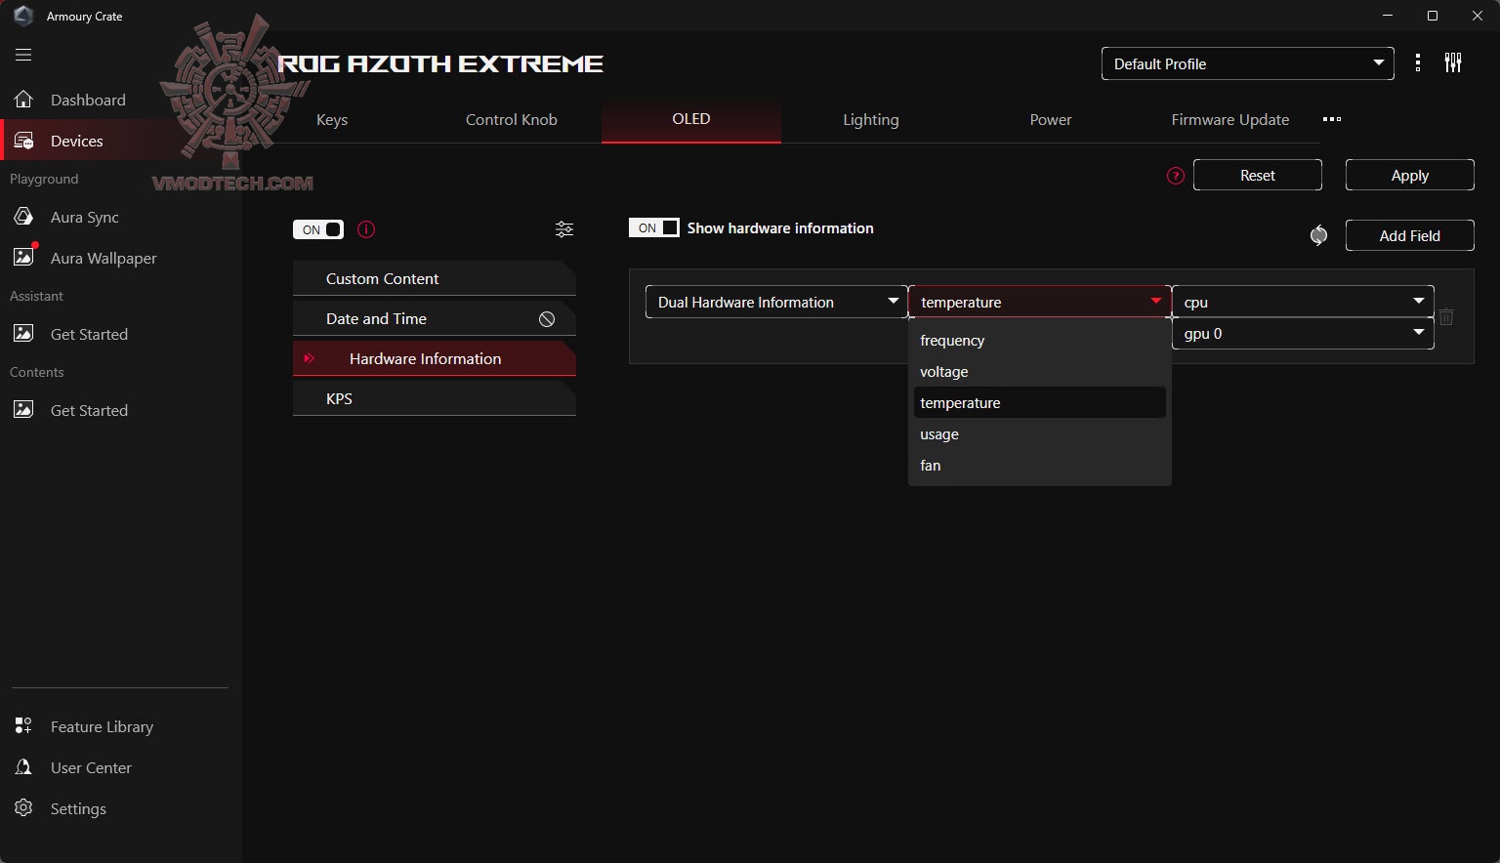Click the Armoury Crate app logo
Screen dimensions: 1500x863
click(23, 16)
